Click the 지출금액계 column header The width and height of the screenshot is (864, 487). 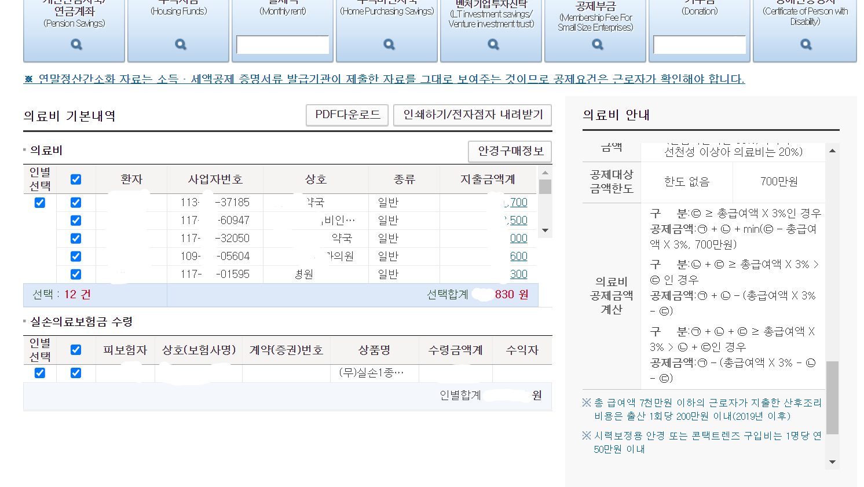pyautogui.click(x=488, y=180)
